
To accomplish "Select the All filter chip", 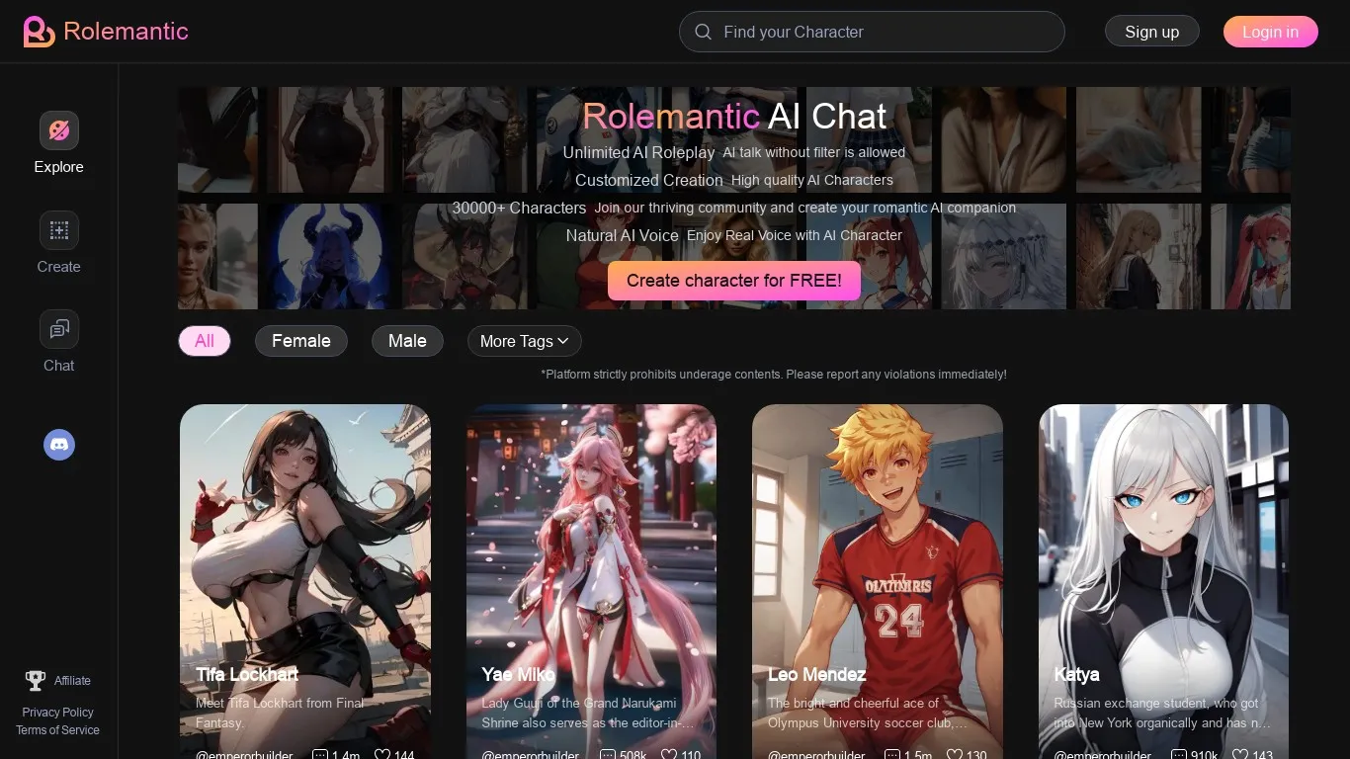I will (204, 340).
